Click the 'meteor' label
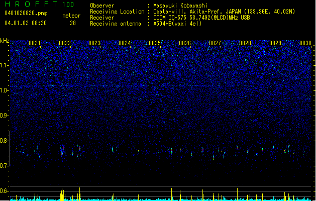 [x=71, y=16]
